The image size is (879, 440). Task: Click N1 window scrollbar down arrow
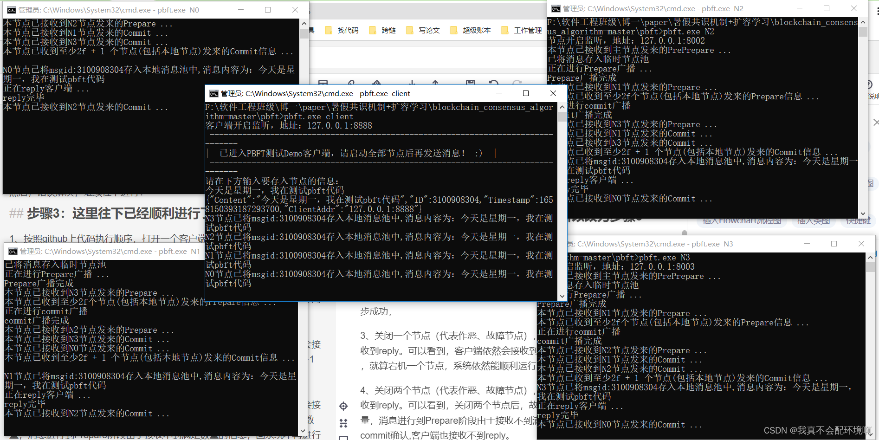(x=303, y=431)
